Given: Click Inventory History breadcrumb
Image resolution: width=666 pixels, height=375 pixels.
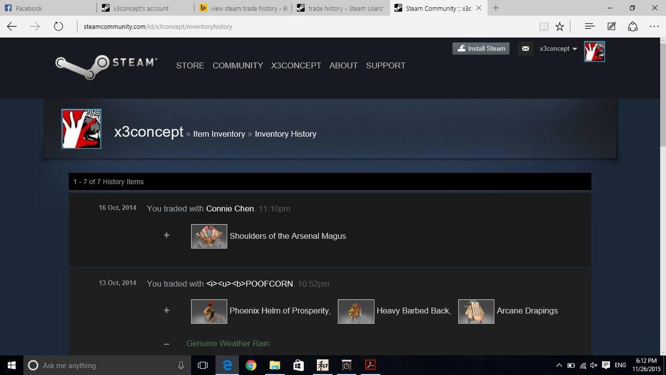Looking at the screenshot, I should 286,134.
